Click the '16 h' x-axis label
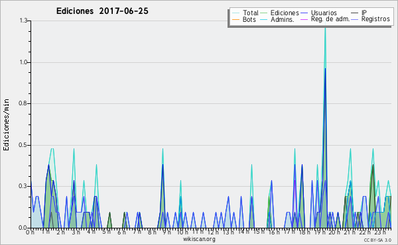The width and height of the screenshot is (398, 245). point(274,232)
